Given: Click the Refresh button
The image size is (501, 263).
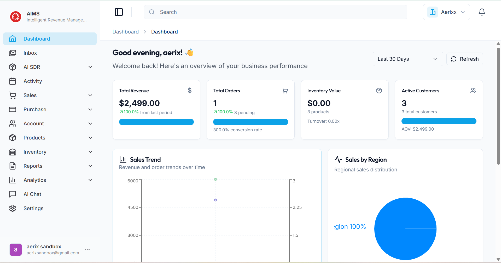Looking at the screenshot, I should click(x=465, y=59).
